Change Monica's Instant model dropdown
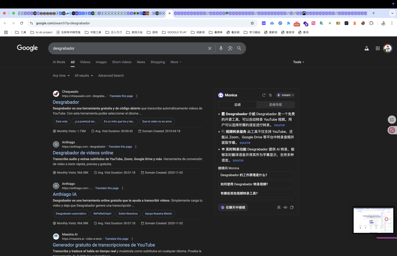 click(x=285, y=95)
